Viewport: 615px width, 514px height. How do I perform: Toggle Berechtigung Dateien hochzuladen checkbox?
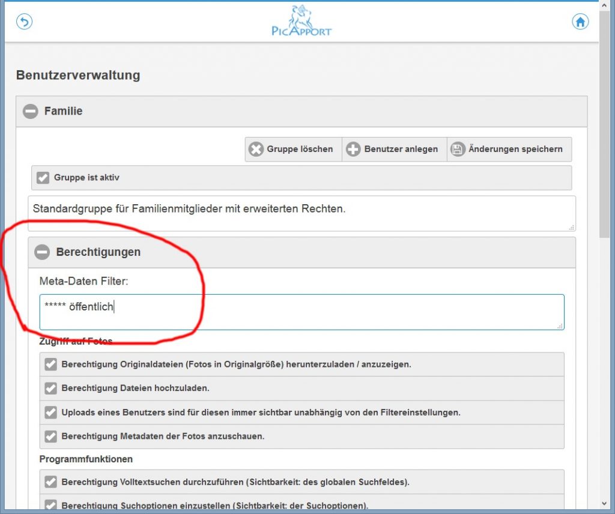(51, 389)
